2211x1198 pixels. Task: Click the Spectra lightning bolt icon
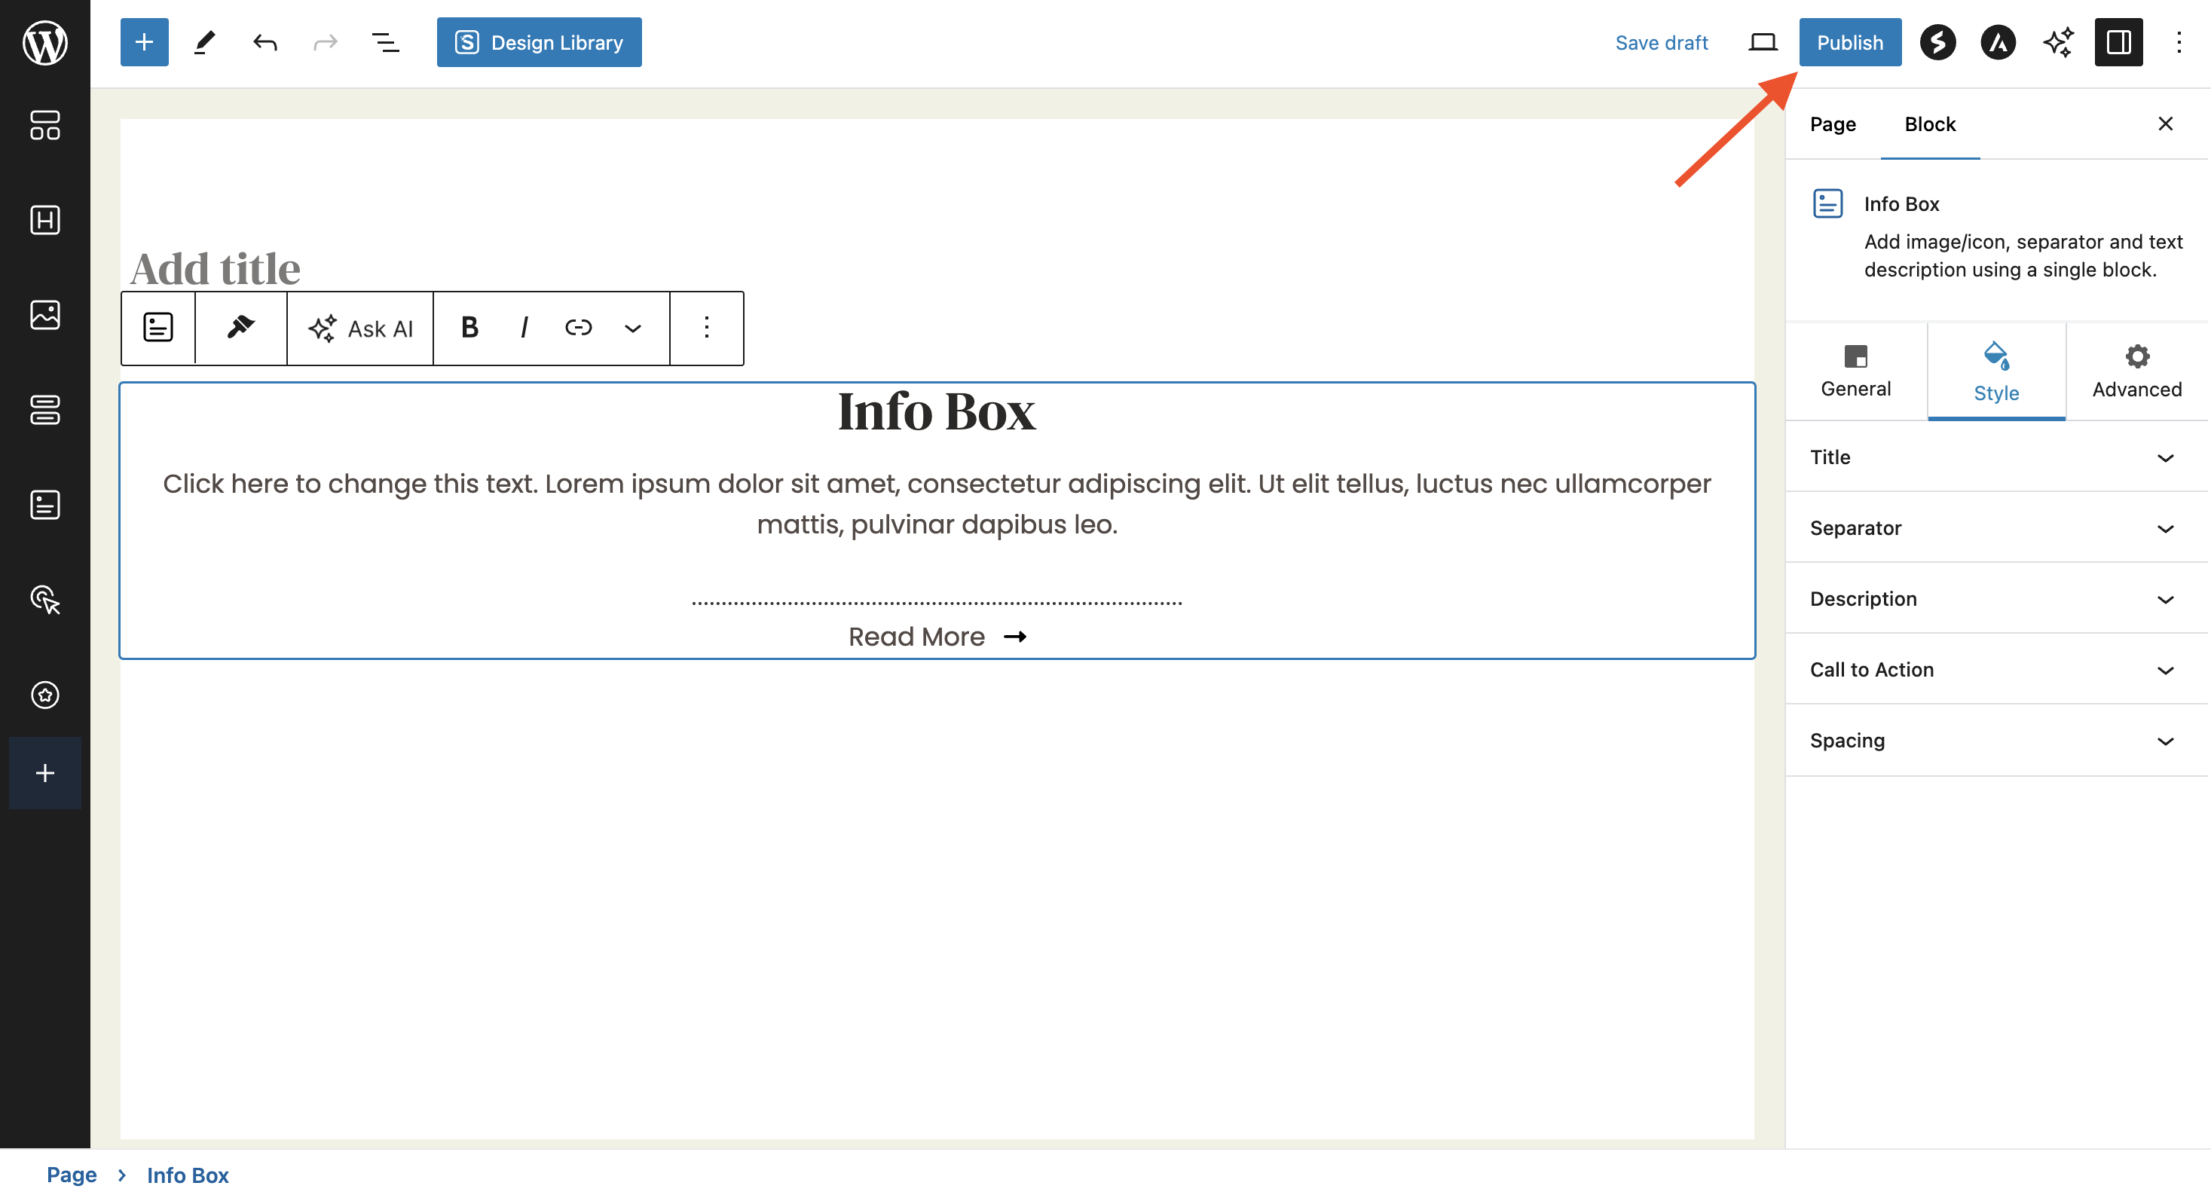tap(1937, 42)
